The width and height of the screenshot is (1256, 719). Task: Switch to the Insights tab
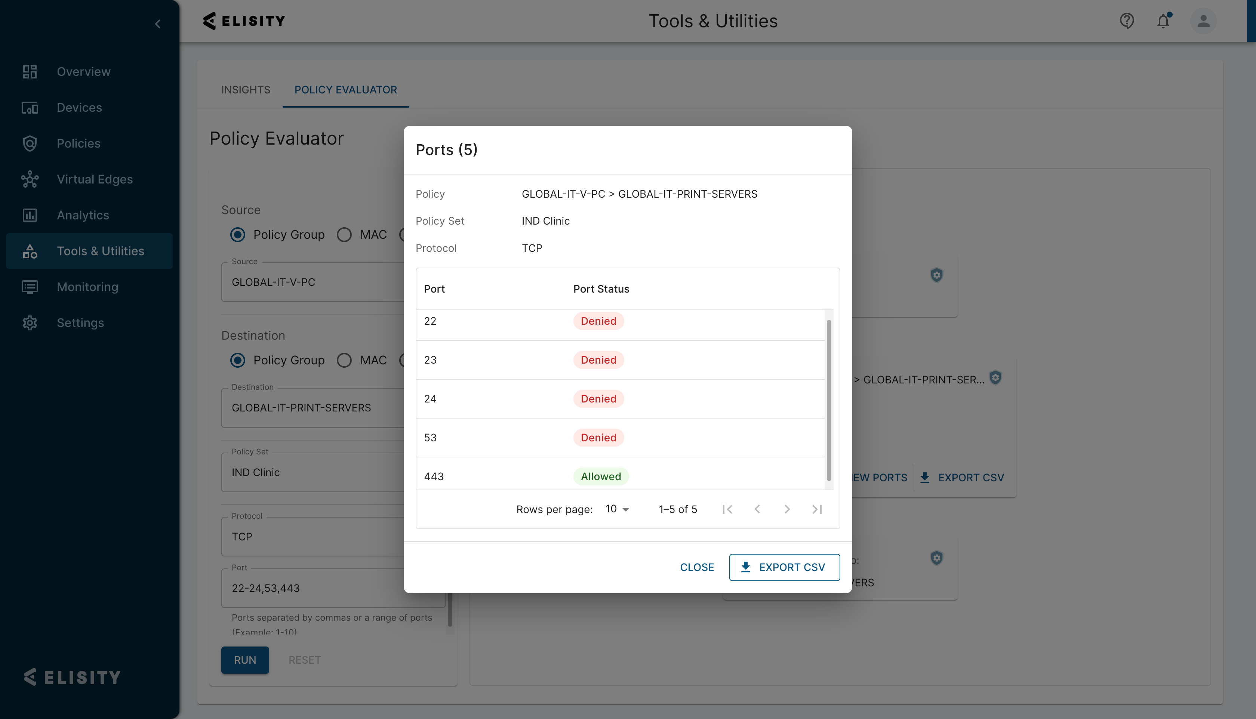coord(246,90)
